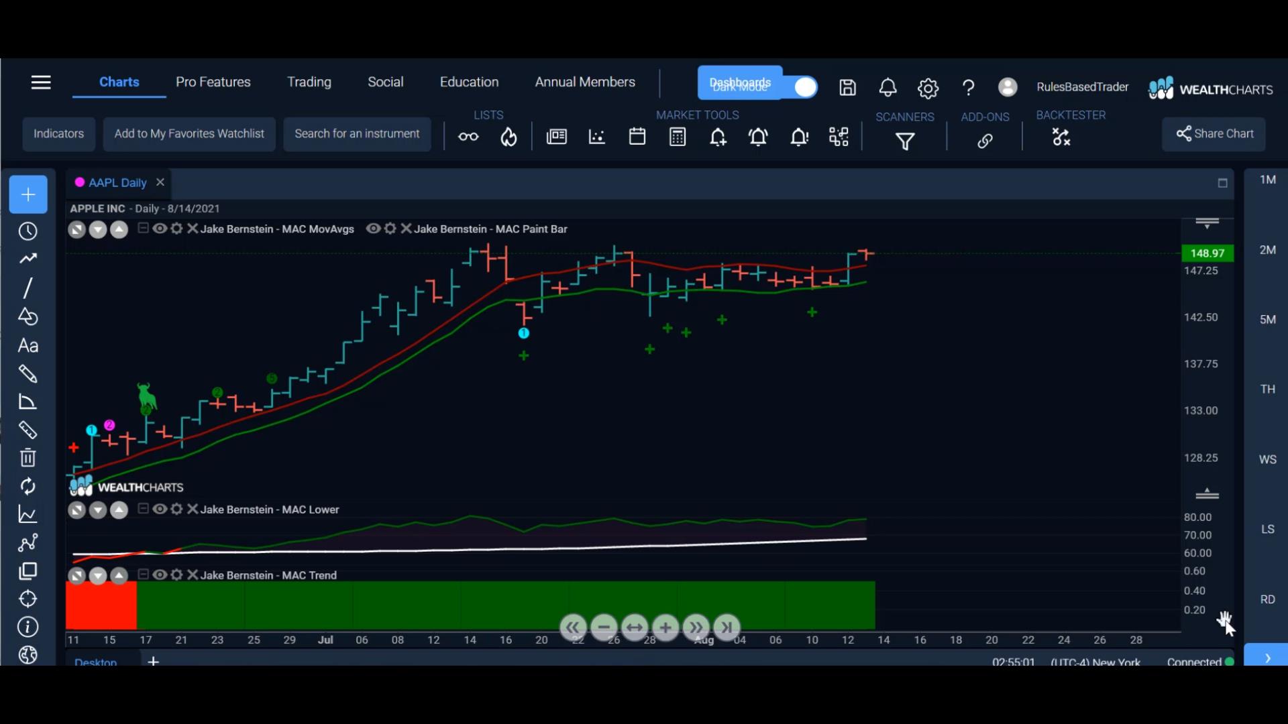Click the Indicators button
The width and height of the screenshot is (1288, 724).
59,134
